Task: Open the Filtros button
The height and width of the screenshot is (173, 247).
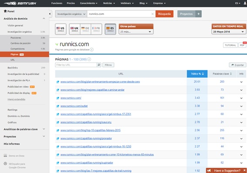Action: pyautogui.click(x=108, y=65)
